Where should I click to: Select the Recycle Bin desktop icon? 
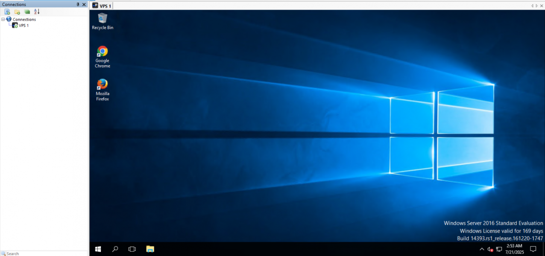tap(103, 21)
